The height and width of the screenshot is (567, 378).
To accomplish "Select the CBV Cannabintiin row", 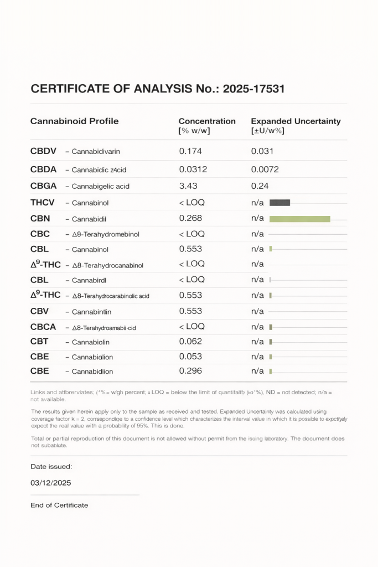I will [x=71, y=311].
